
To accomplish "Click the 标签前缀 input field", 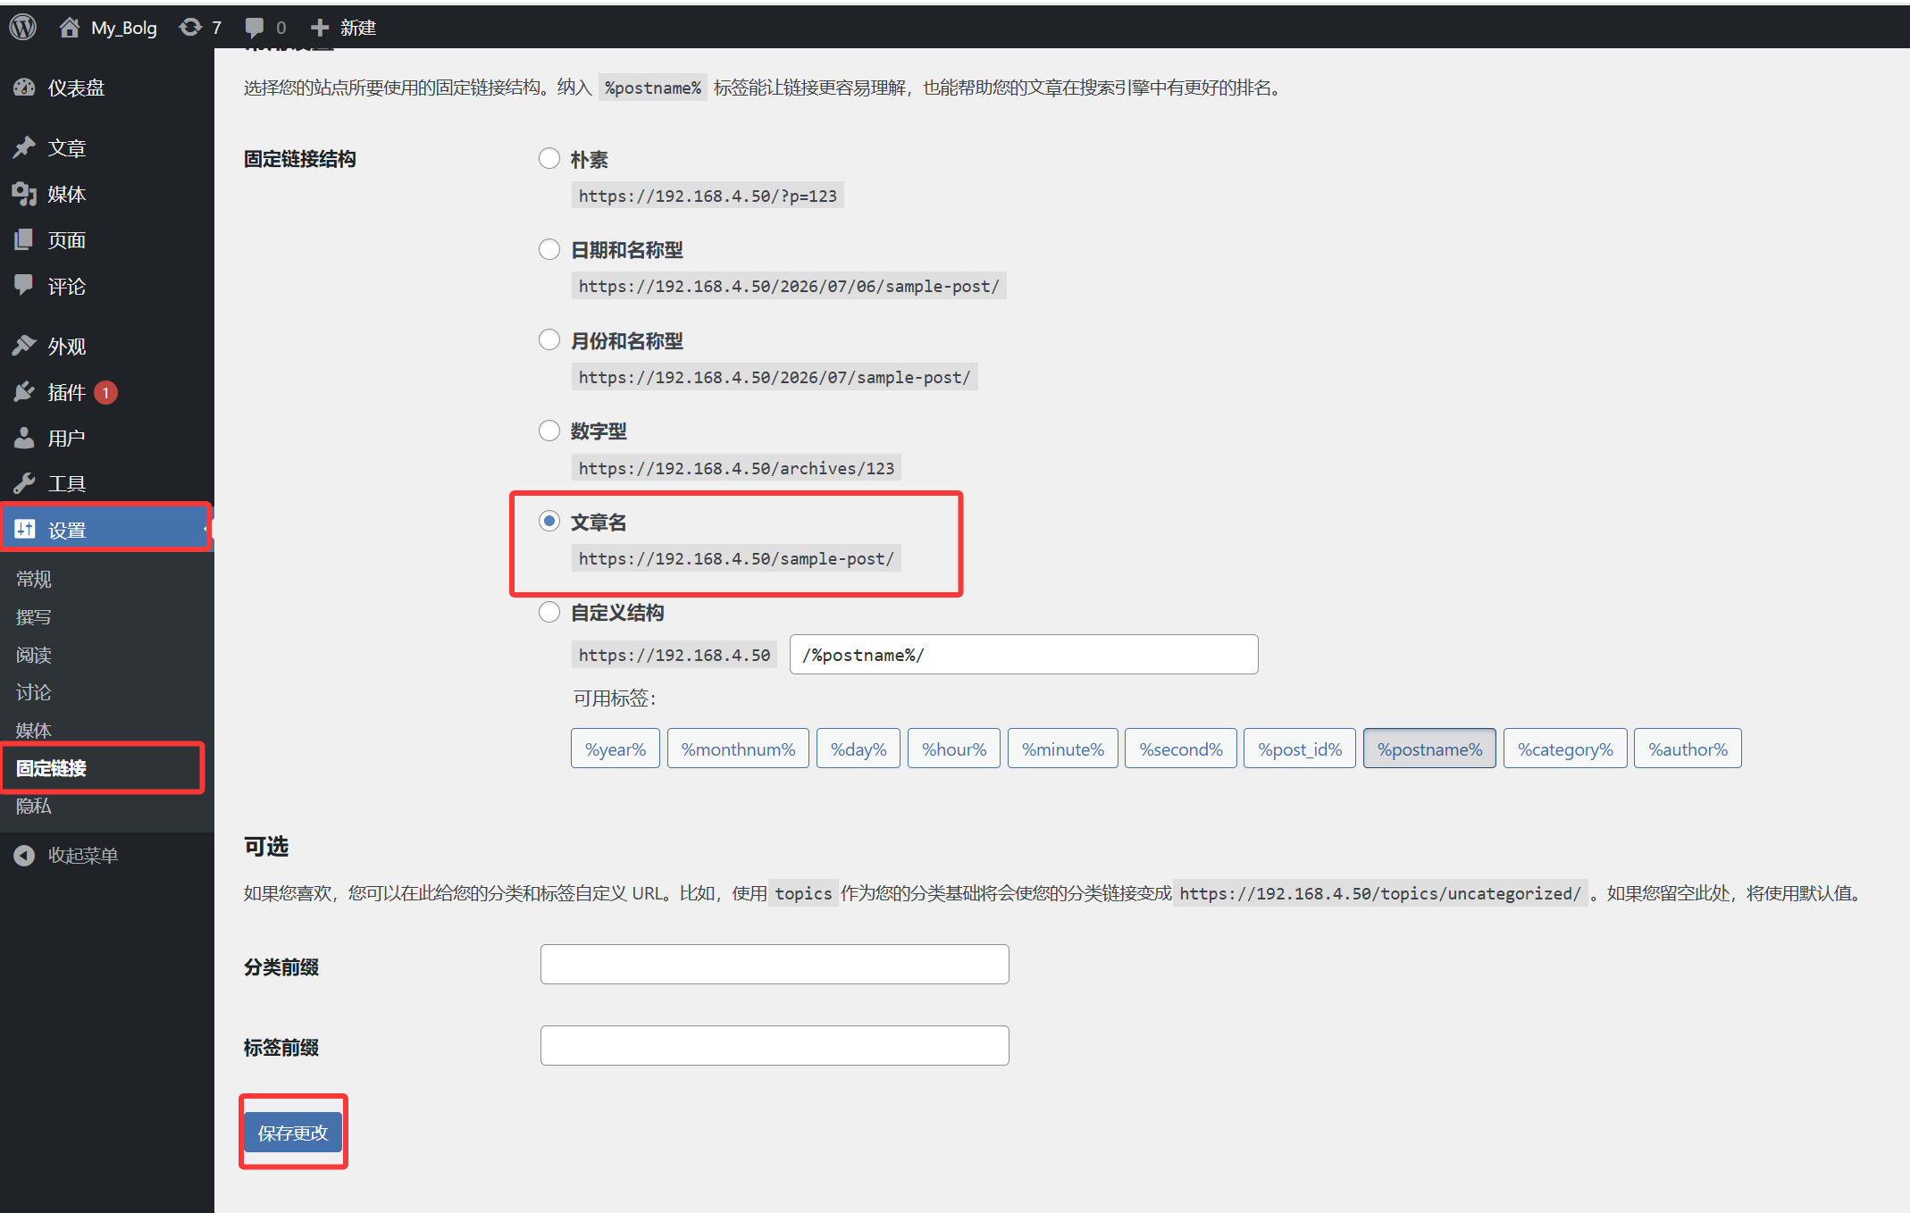I will [x=775, y=1046].
